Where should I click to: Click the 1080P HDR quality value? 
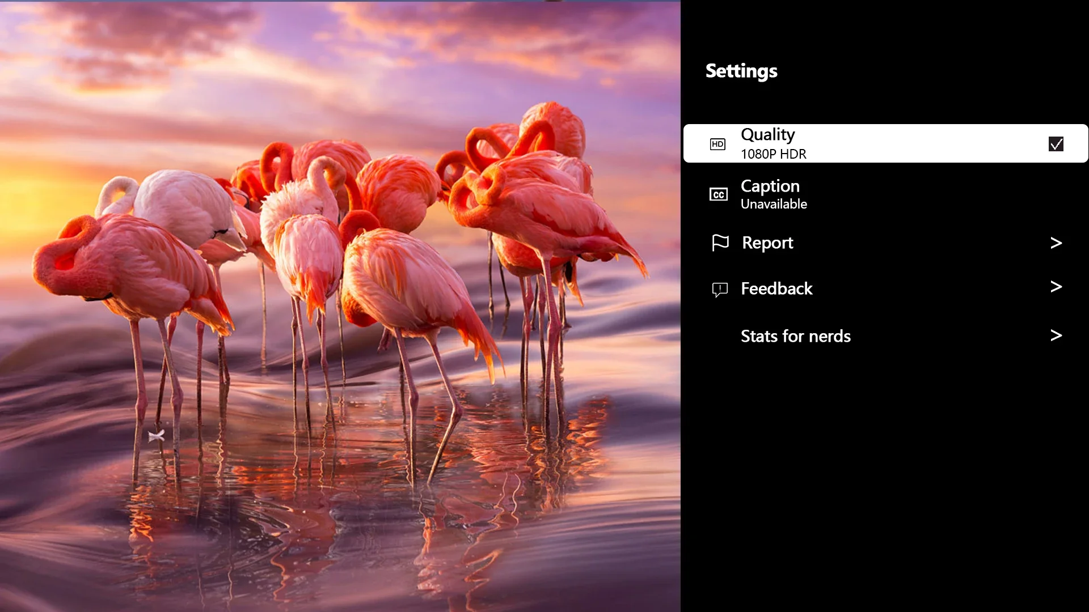773,154
